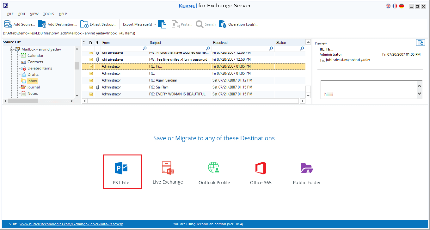430x230 pixels.
Task: Open the HELP menu
Action: coord(63,14)
